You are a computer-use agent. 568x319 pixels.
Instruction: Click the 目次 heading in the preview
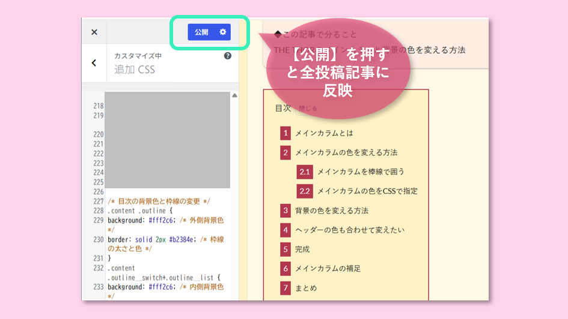tap(283, 108)
